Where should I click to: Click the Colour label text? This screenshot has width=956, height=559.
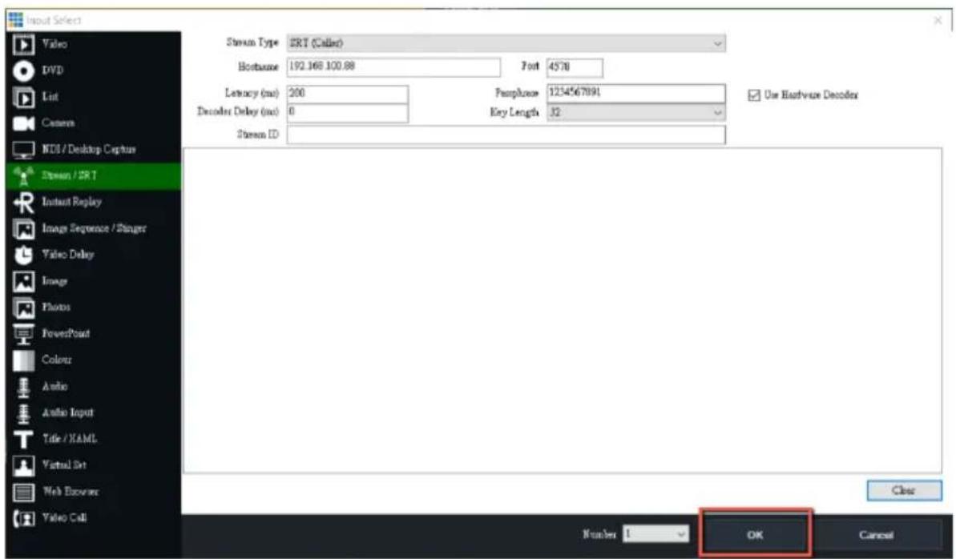coord(57,360)
